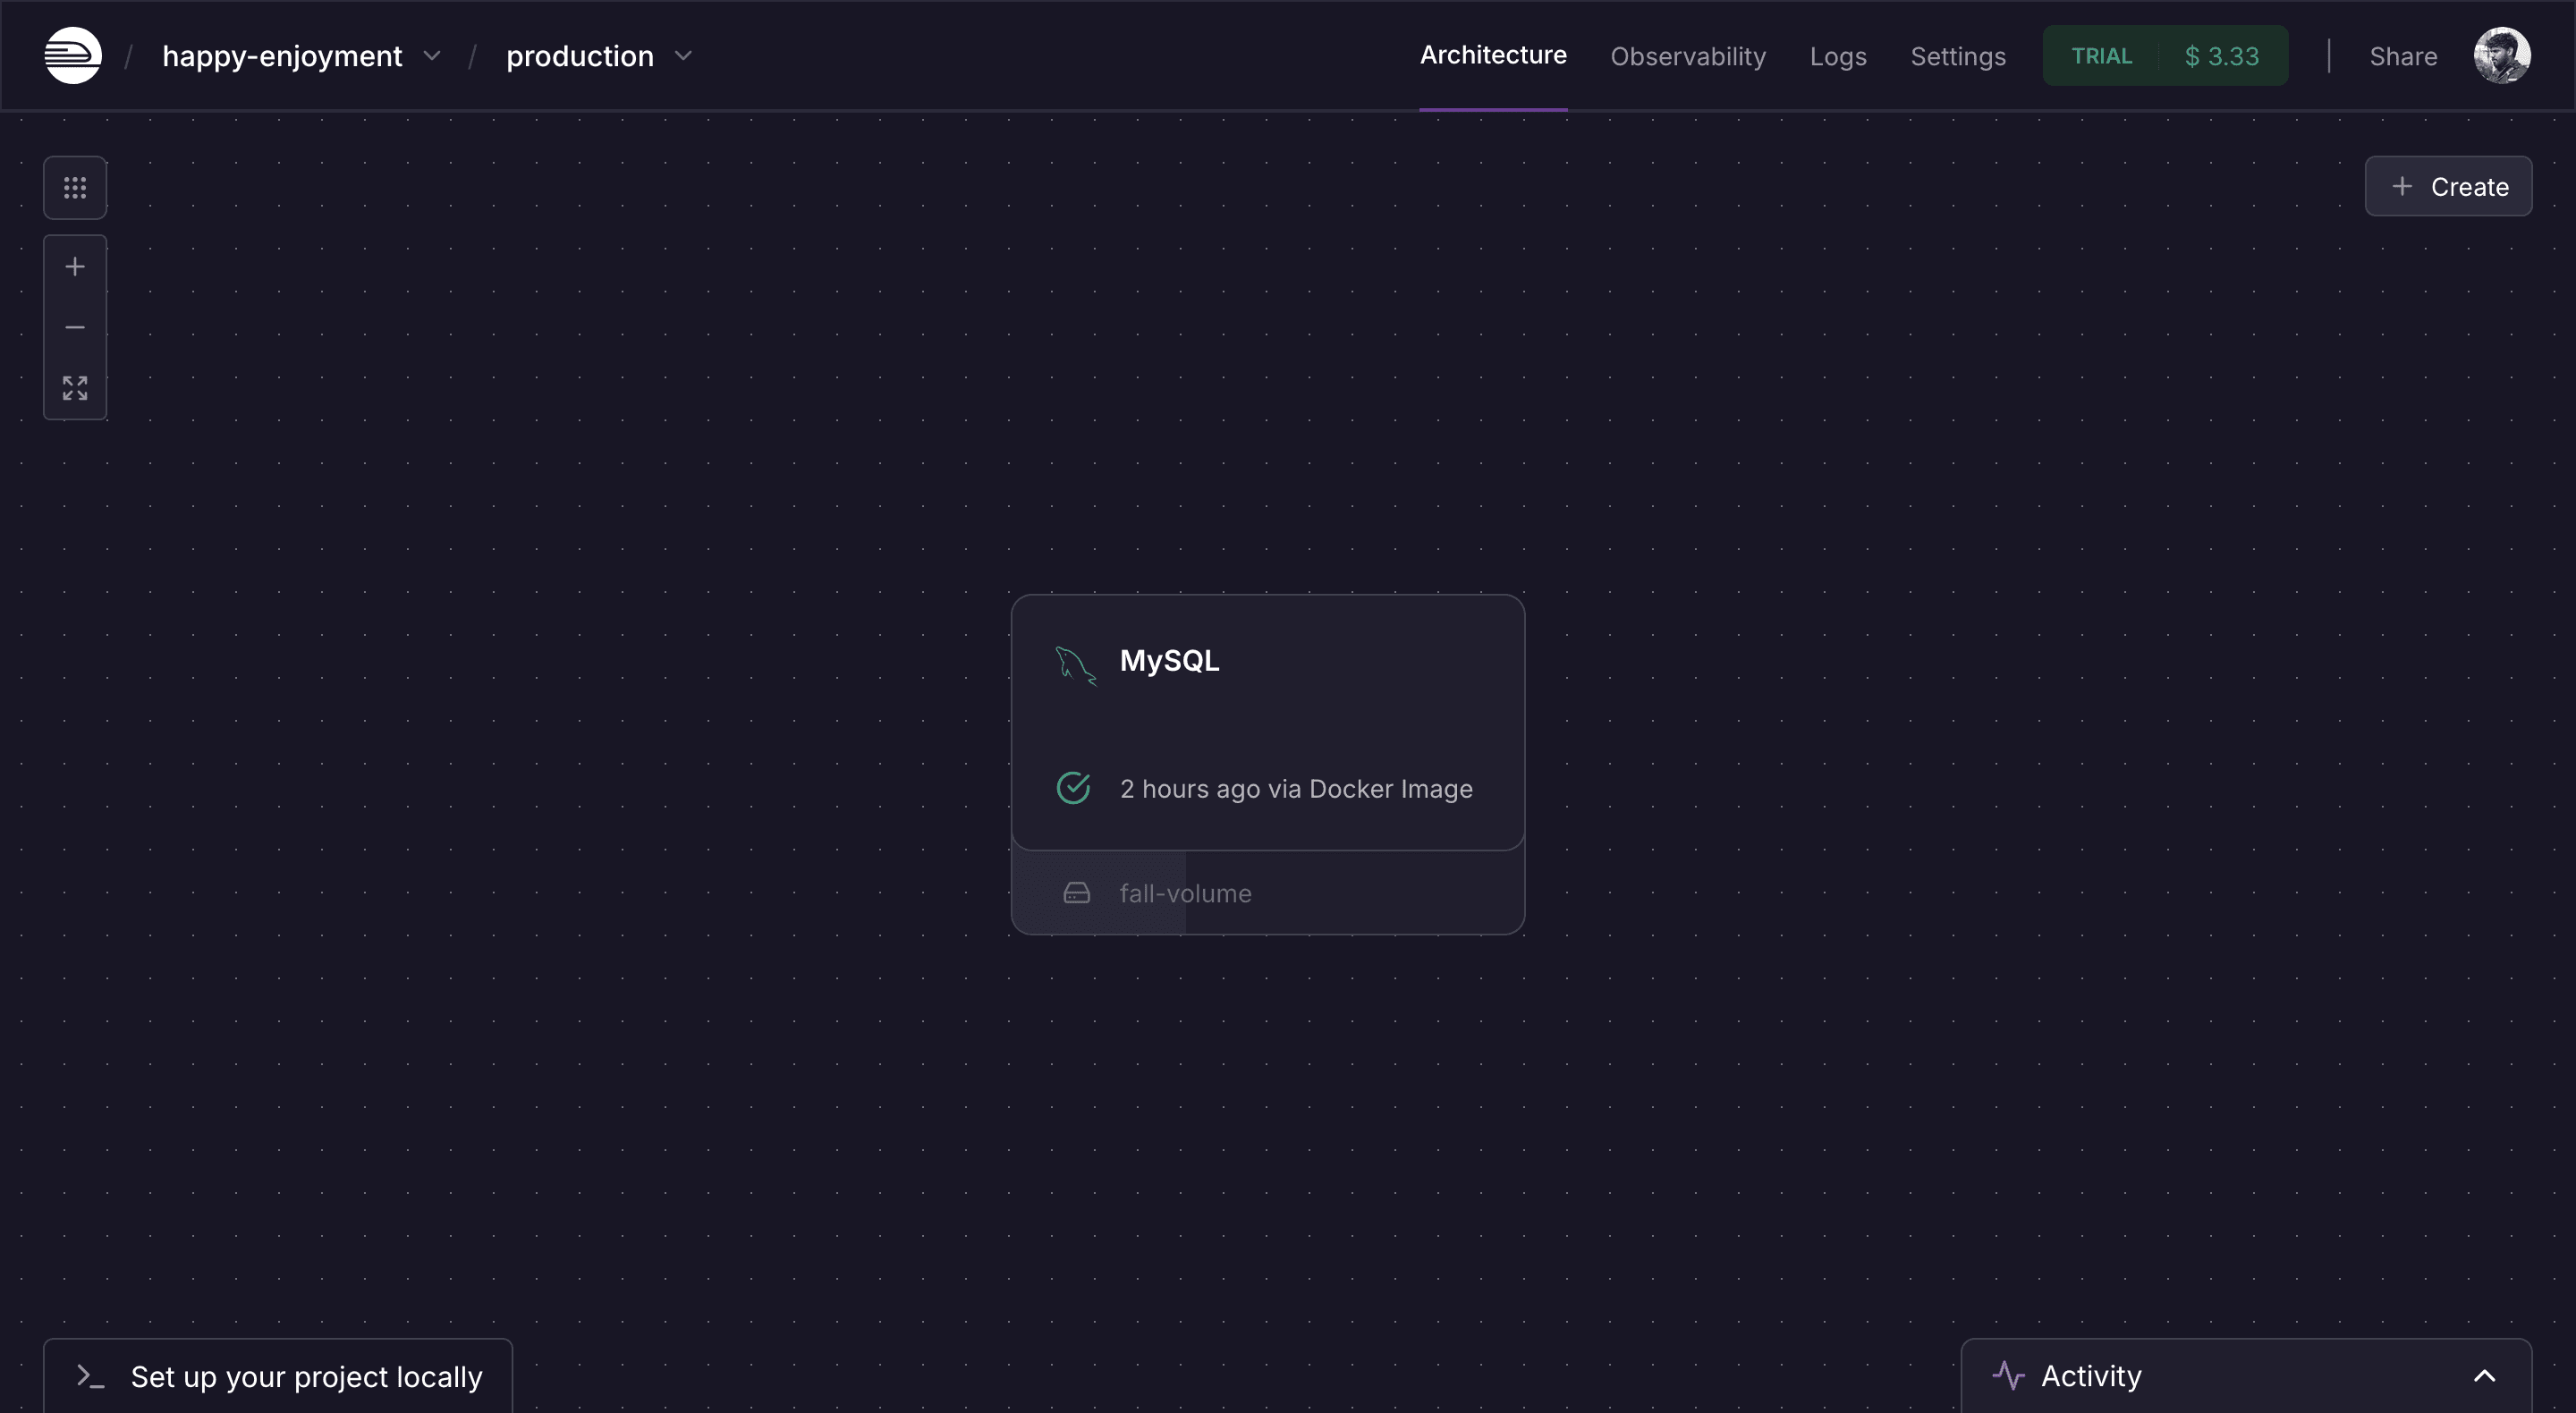Expand the Activity panel chevron
Image resolution: width=2576 pixels, height=1413 pixels.
click(2485, 1376)
